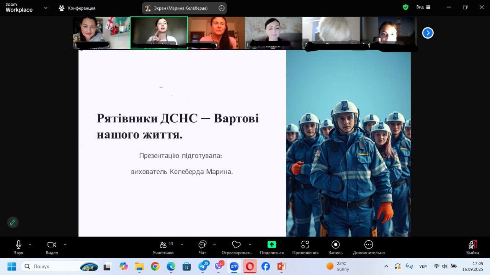Open the Apps panel

tap(305, 247)
